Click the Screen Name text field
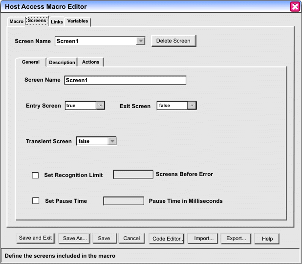Image resolution: width=302 pixels, height=264 pixels. pyautogui.click(x=125, y=80)
